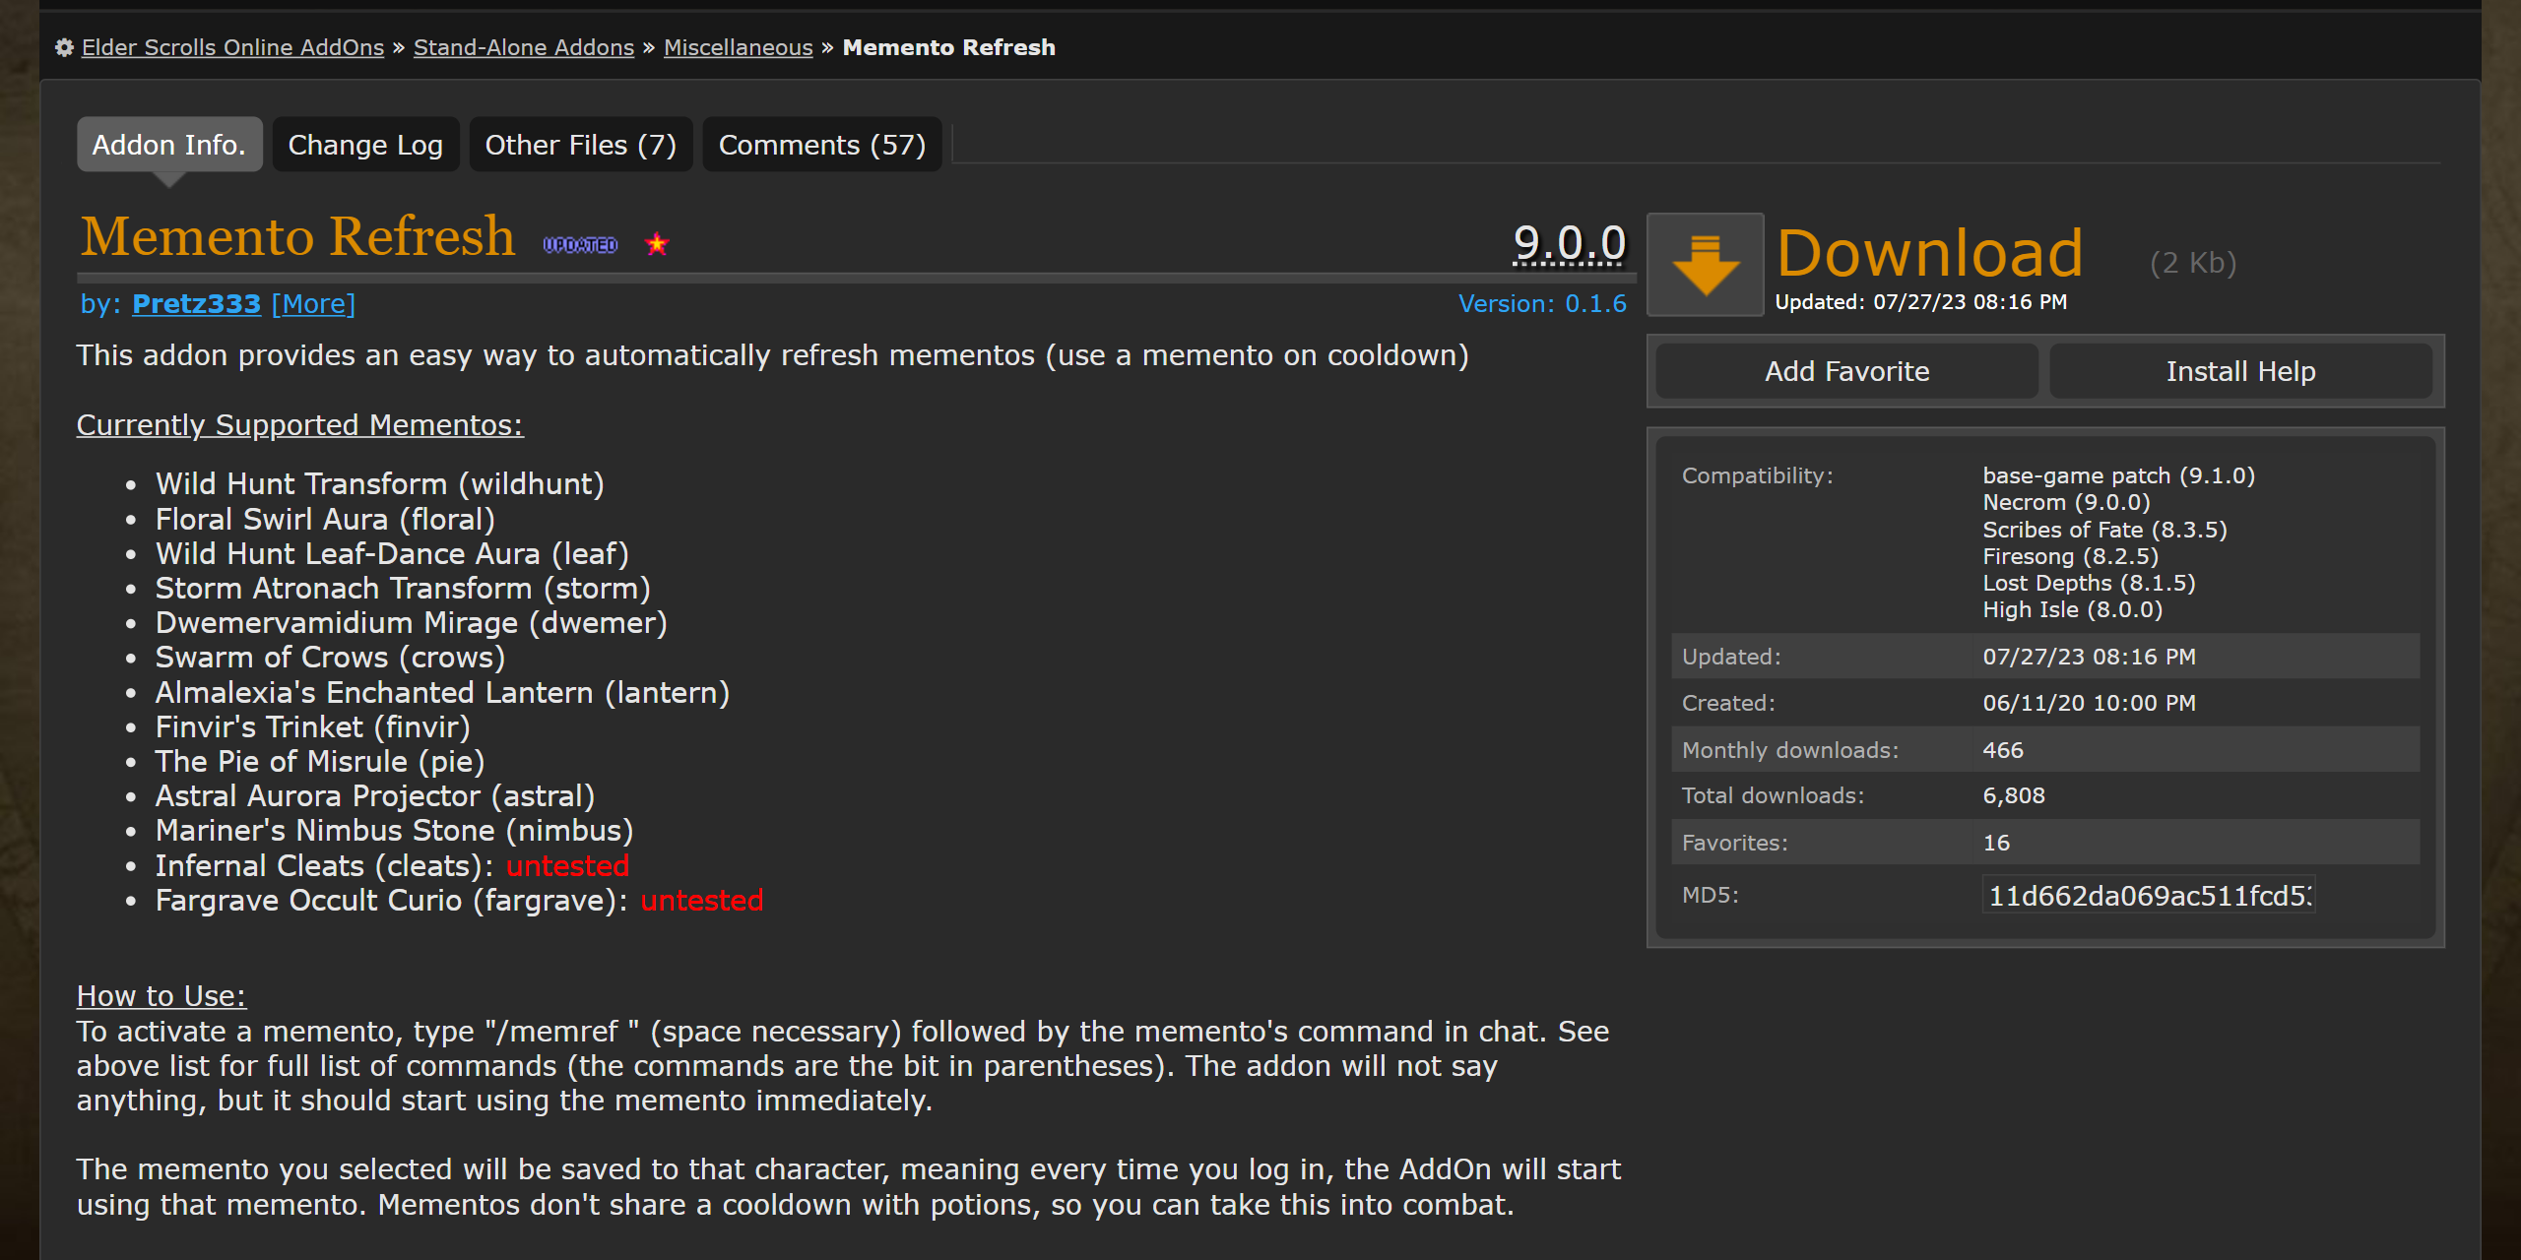Click the UPDATED badge icon
The width and height of the screenshot is (2521, 1260).
click(x=580, y=245)
